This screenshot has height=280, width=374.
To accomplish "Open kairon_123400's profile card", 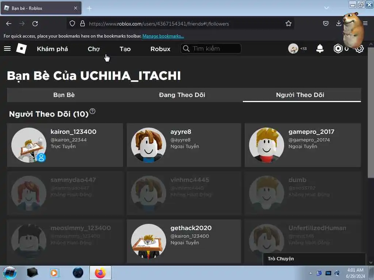I will pyautogui.click(x=65, y=145).
